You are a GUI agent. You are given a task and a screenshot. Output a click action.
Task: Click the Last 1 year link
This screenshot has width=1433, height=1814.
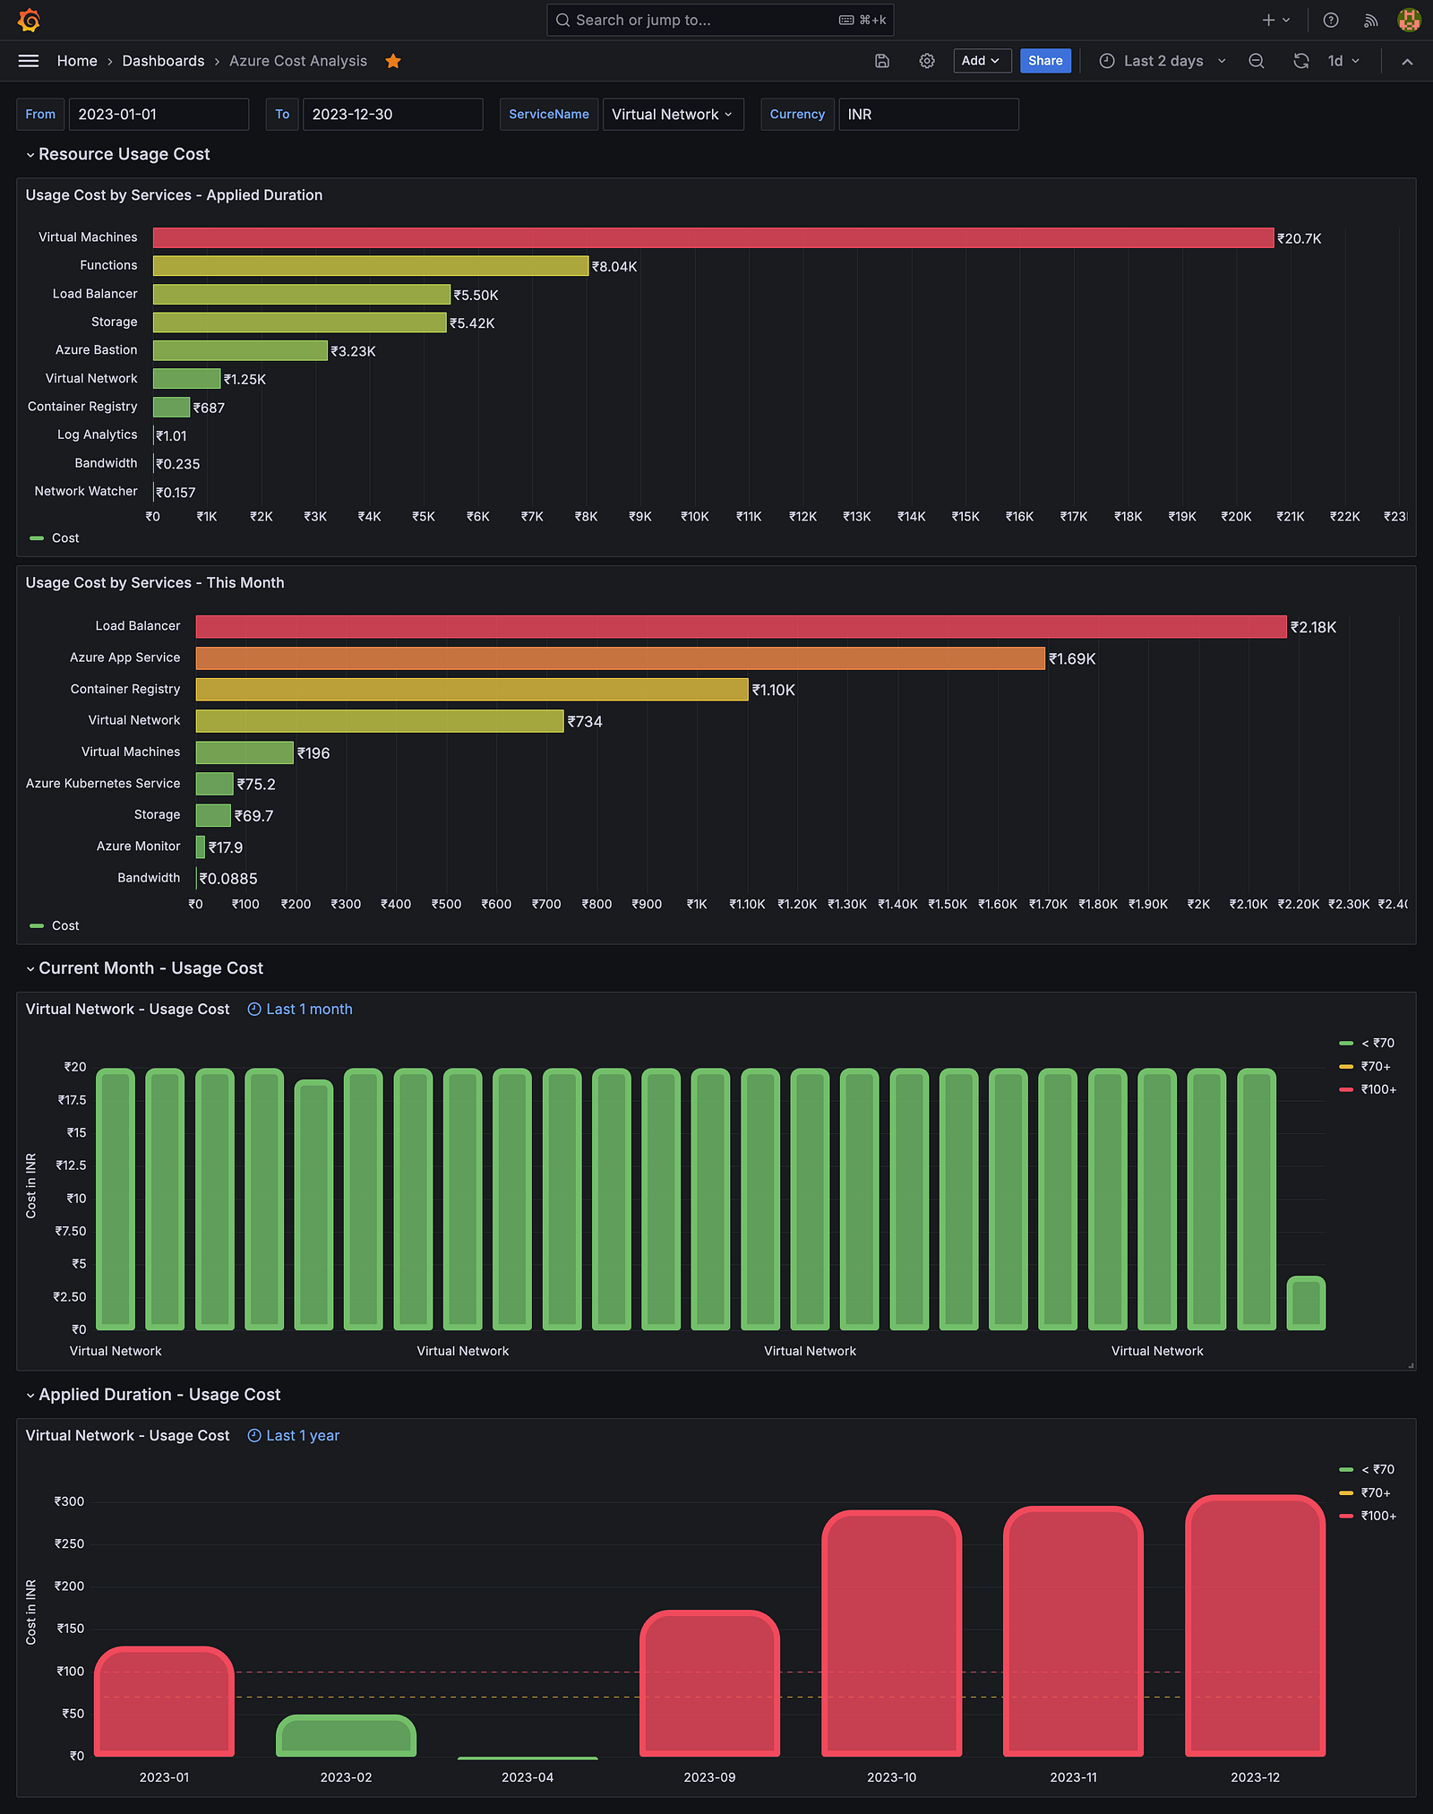303,1436
